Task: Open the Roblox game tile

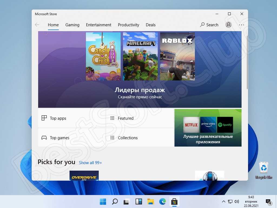Action: click(177, 56)
